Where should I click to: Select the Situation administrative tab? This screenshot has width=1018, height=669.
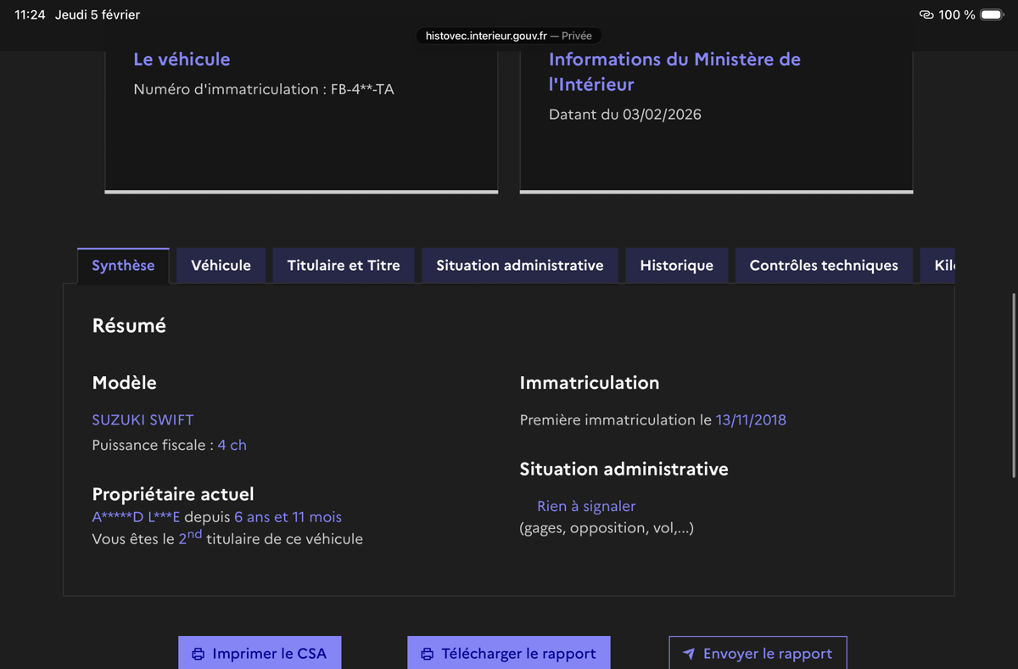click(520, 266)
